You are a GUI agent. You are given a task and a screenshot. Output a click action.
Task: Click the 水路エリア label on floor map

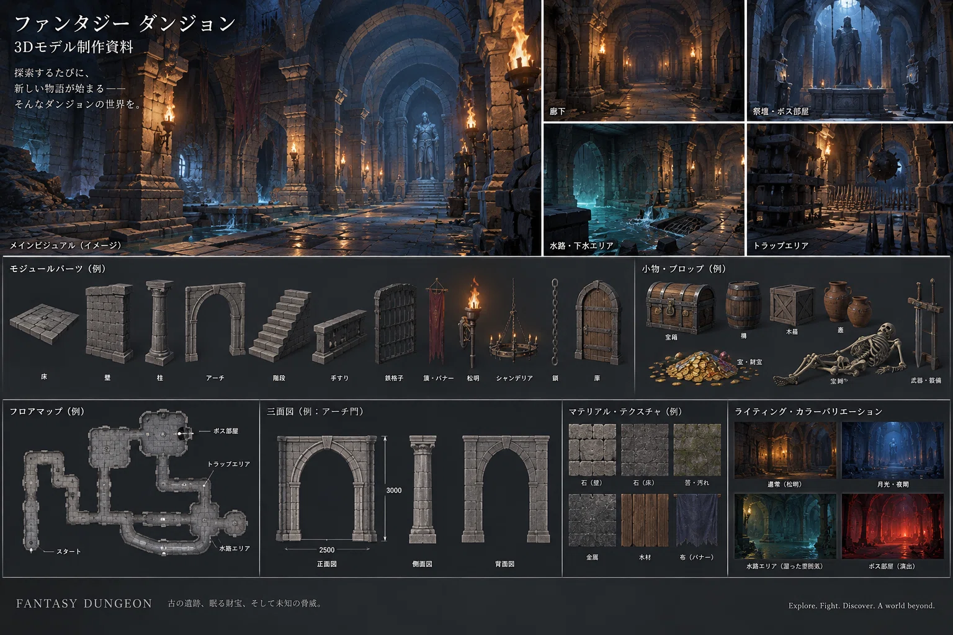tap(235, 548)
